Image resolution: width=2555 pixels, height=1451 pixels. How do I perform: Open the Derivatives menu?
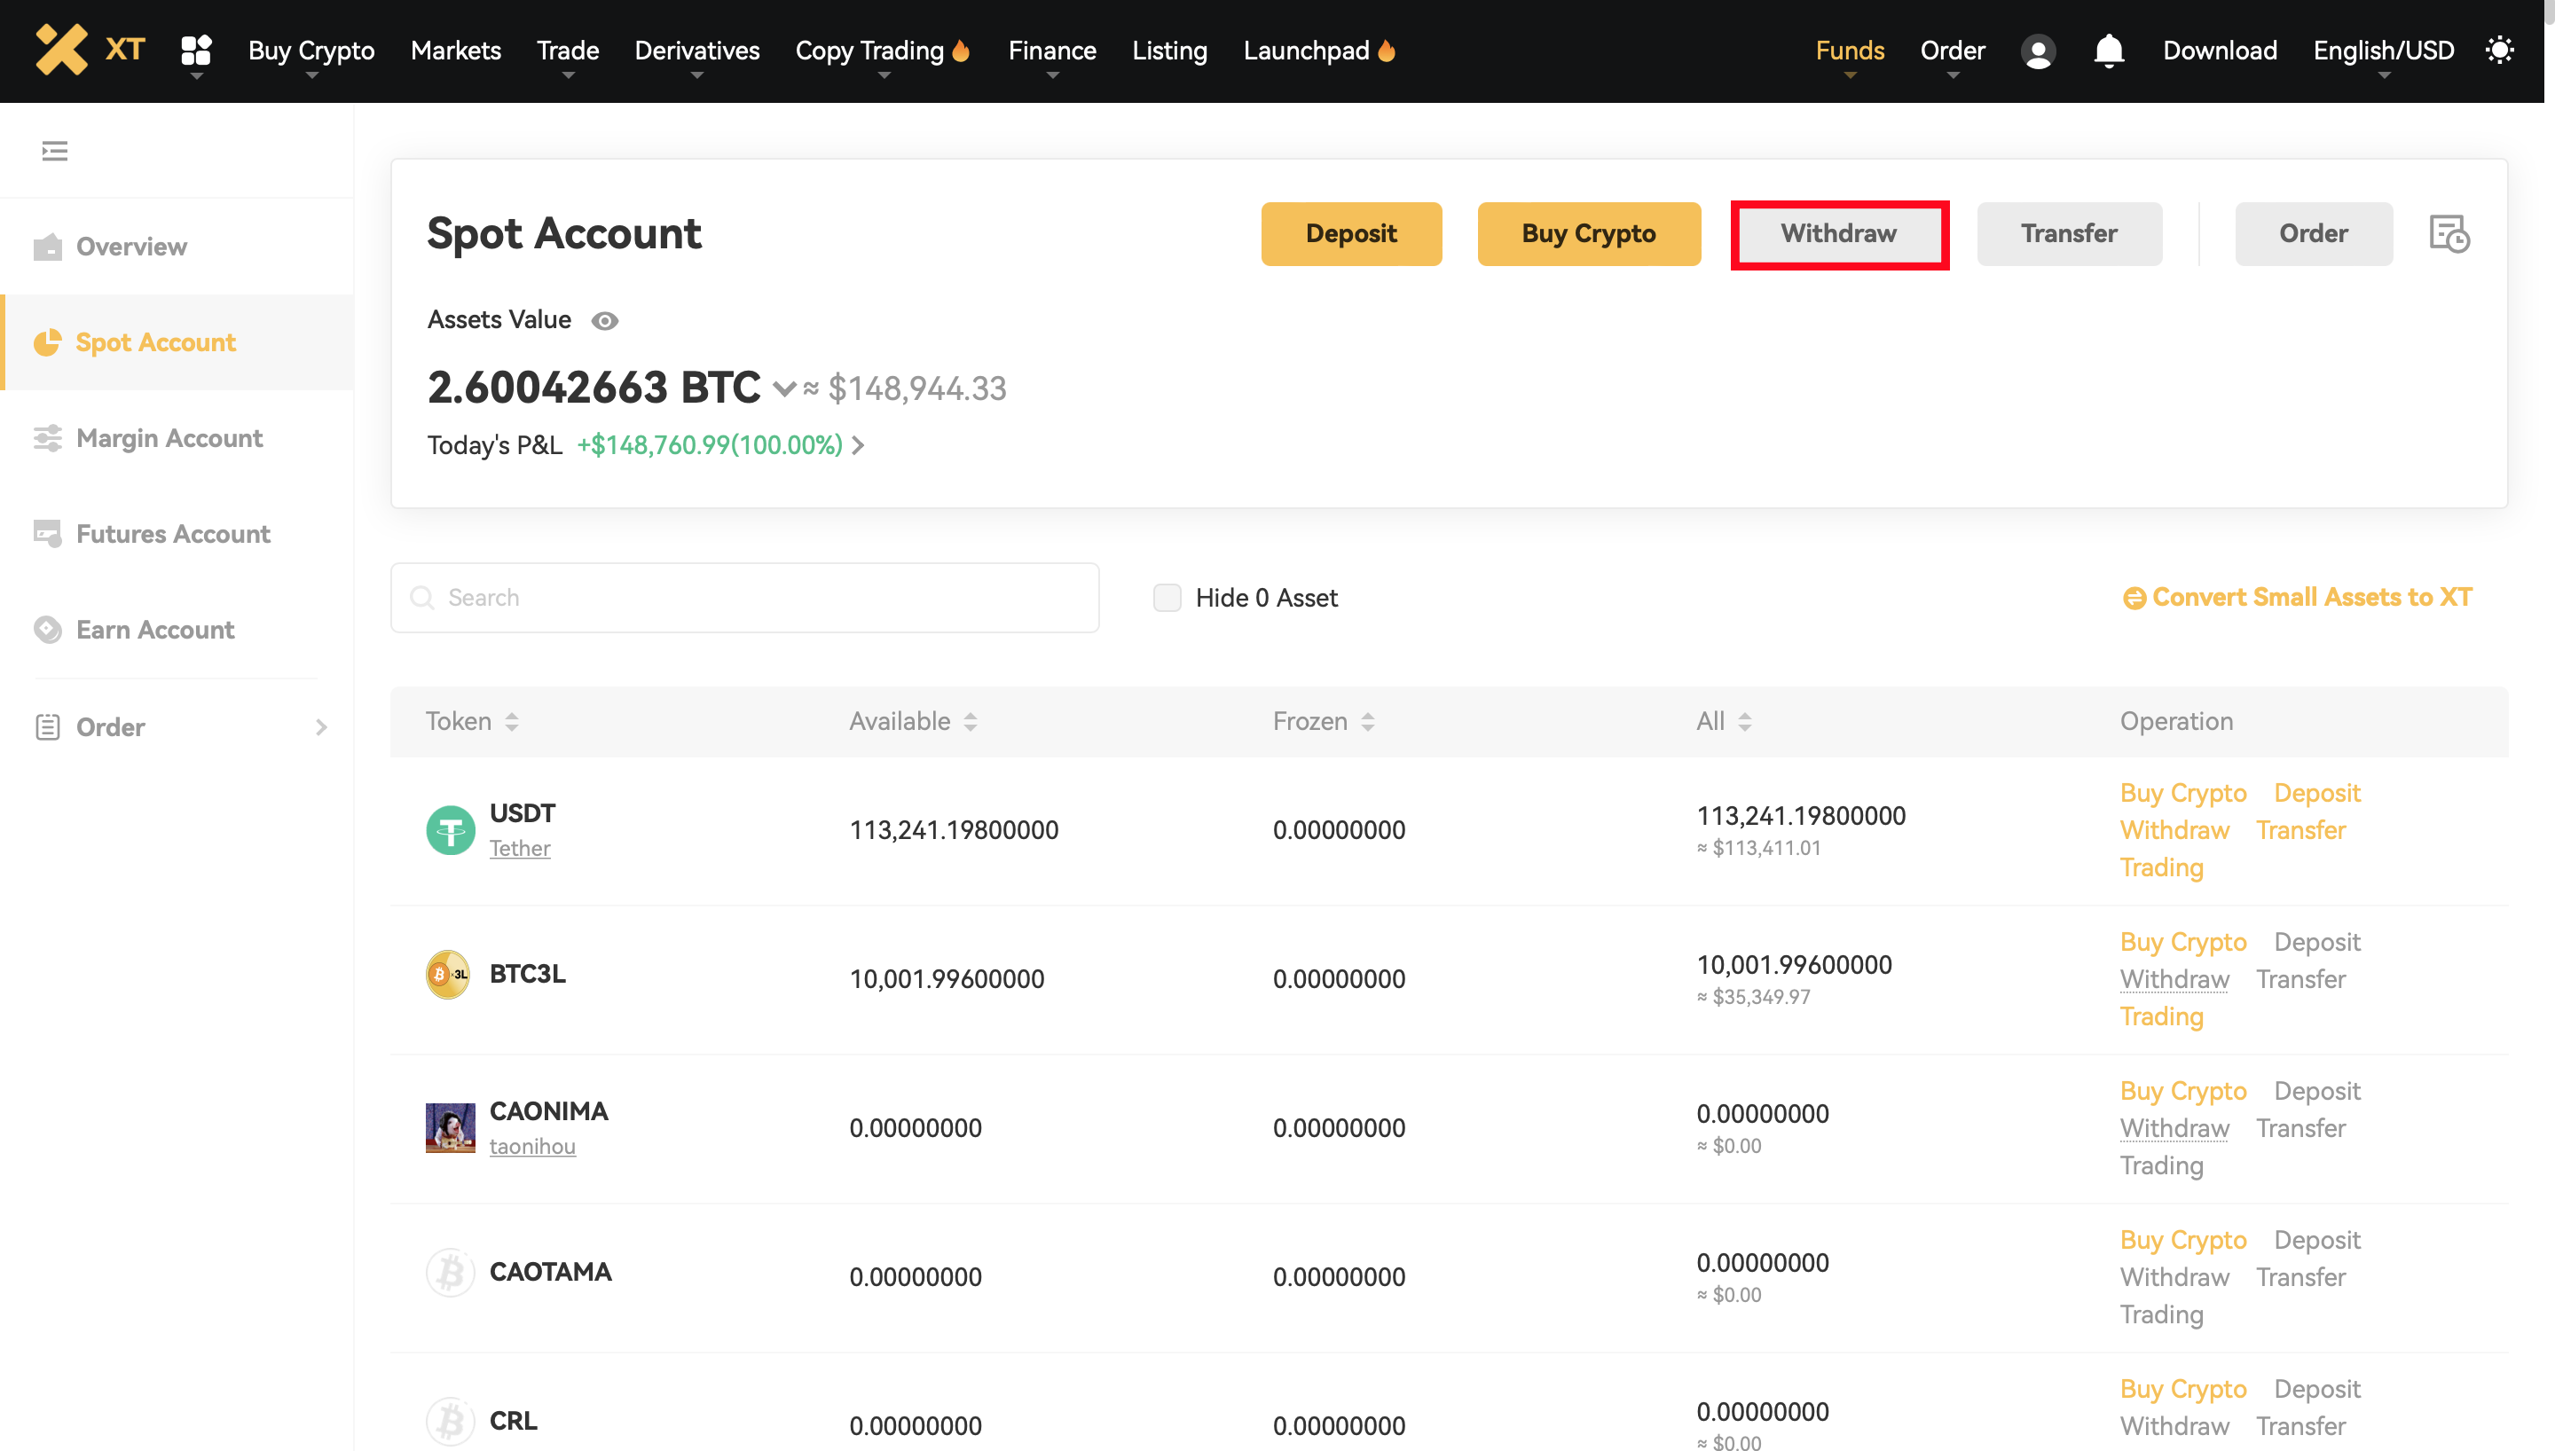(696, 50)
